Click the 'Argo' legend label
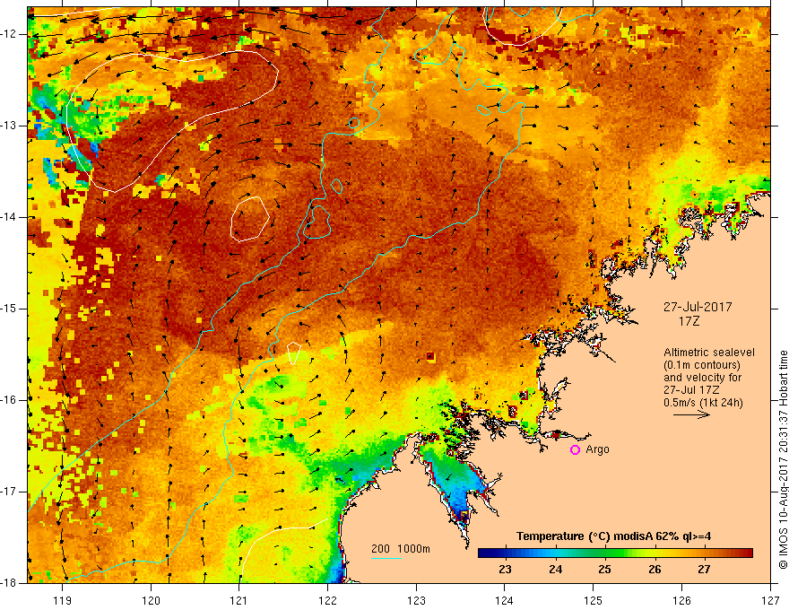 pyautogui.click(x=597, y=449)
